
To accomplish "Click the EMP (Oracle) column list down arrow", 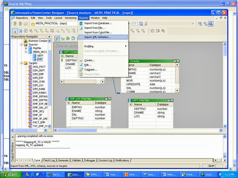I will point(177,91).
